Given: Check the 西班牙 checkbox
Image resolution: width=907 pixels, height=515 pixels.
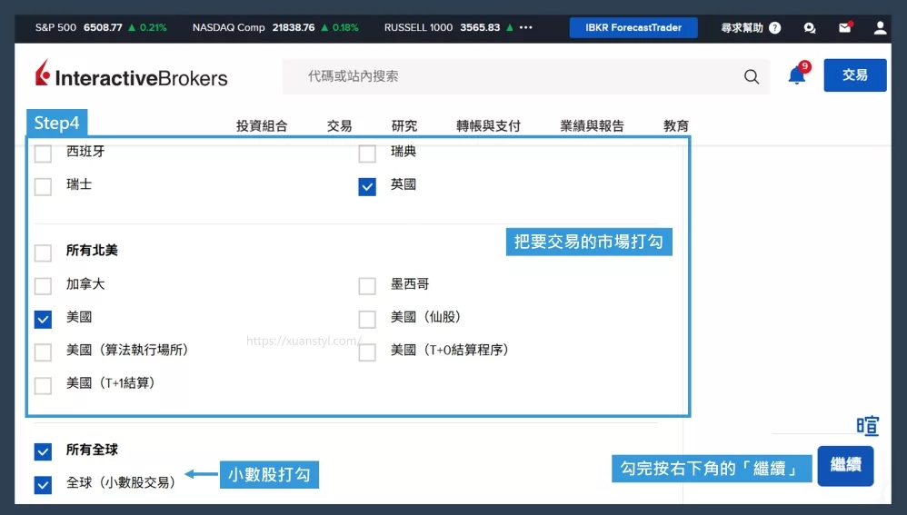Looking at the screenshot, I should pyautogui.click(x=43, y=154).
